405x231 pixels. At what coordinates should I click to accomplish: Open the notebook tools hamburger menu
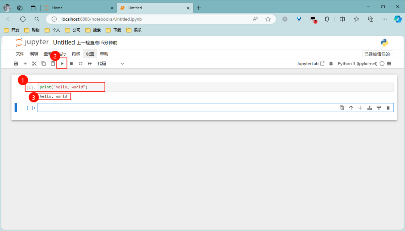pyautogui.click(x=389, y=64)
